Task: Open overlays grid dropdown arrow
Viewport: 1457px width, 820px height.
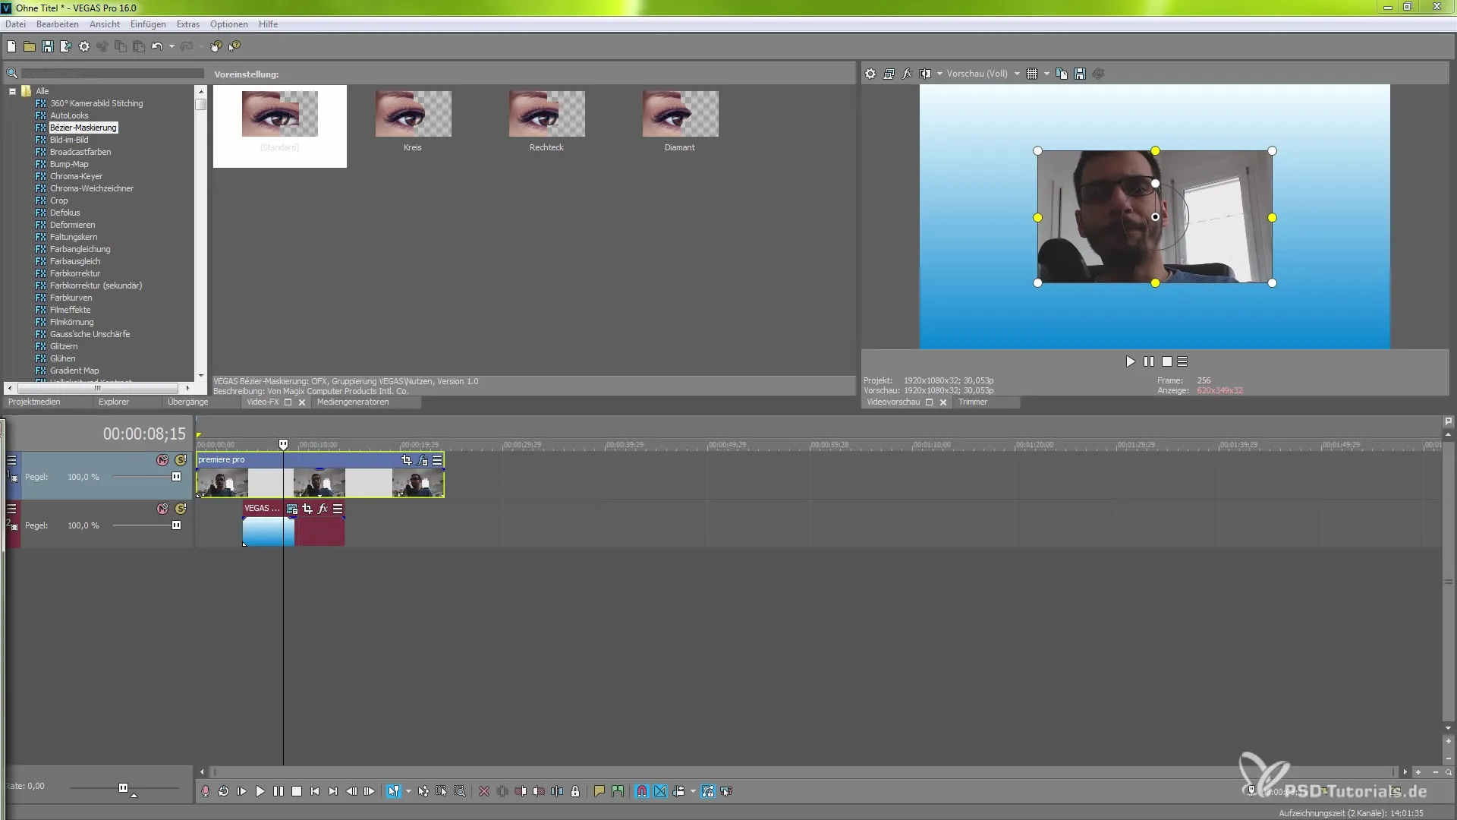Action: 1046,74
